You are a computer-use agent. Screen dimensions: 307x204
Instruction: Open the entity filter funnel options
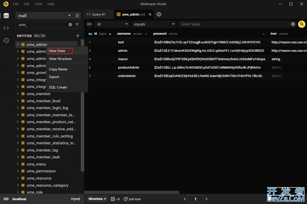[x=77, y=25]
